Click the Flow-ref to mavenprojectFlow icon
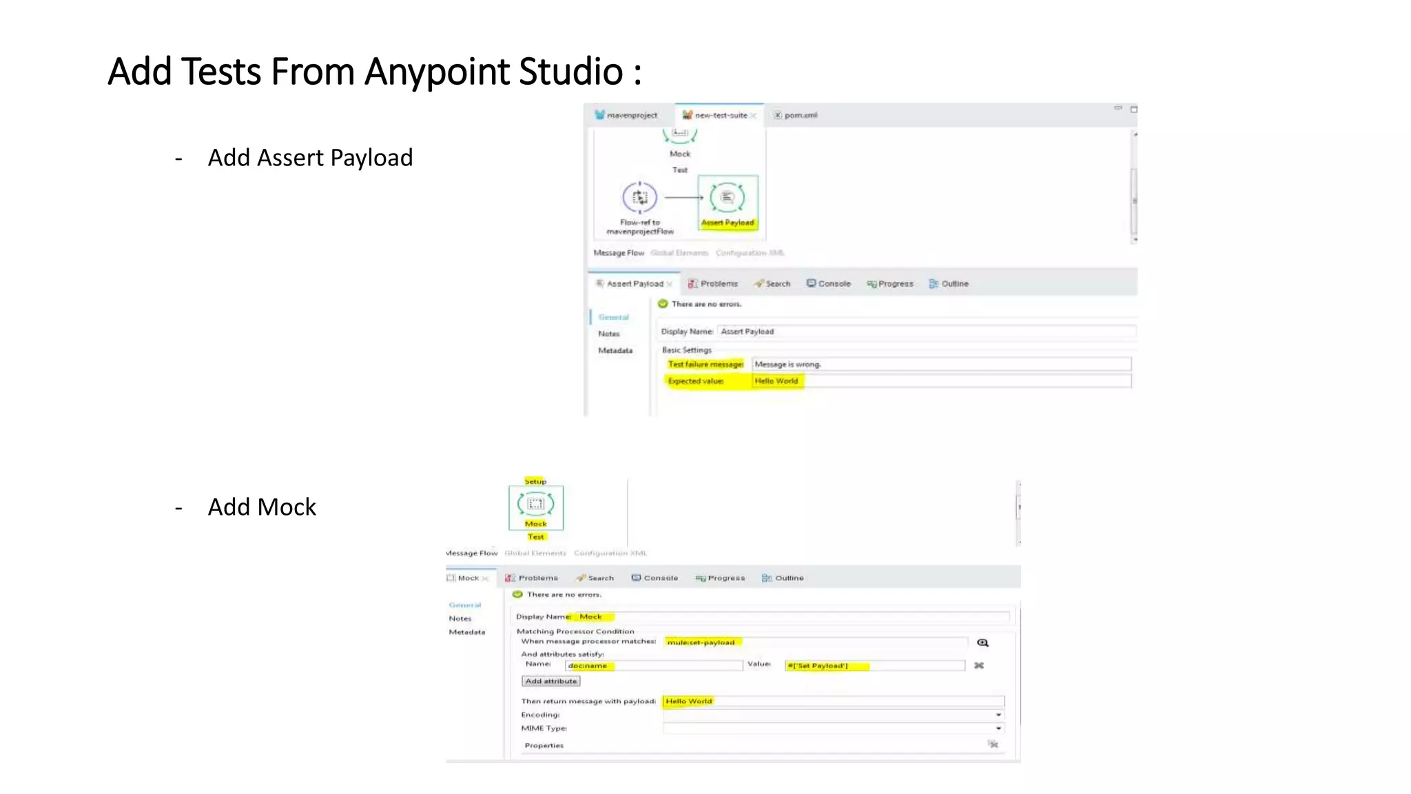 pos(639,198)
